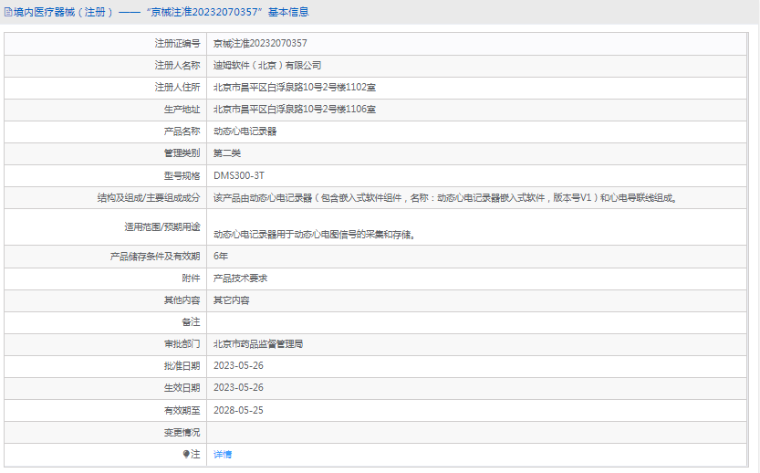Click the document icon beside the page title
Screen dimensions: 760x473
(x=8, y=12)
